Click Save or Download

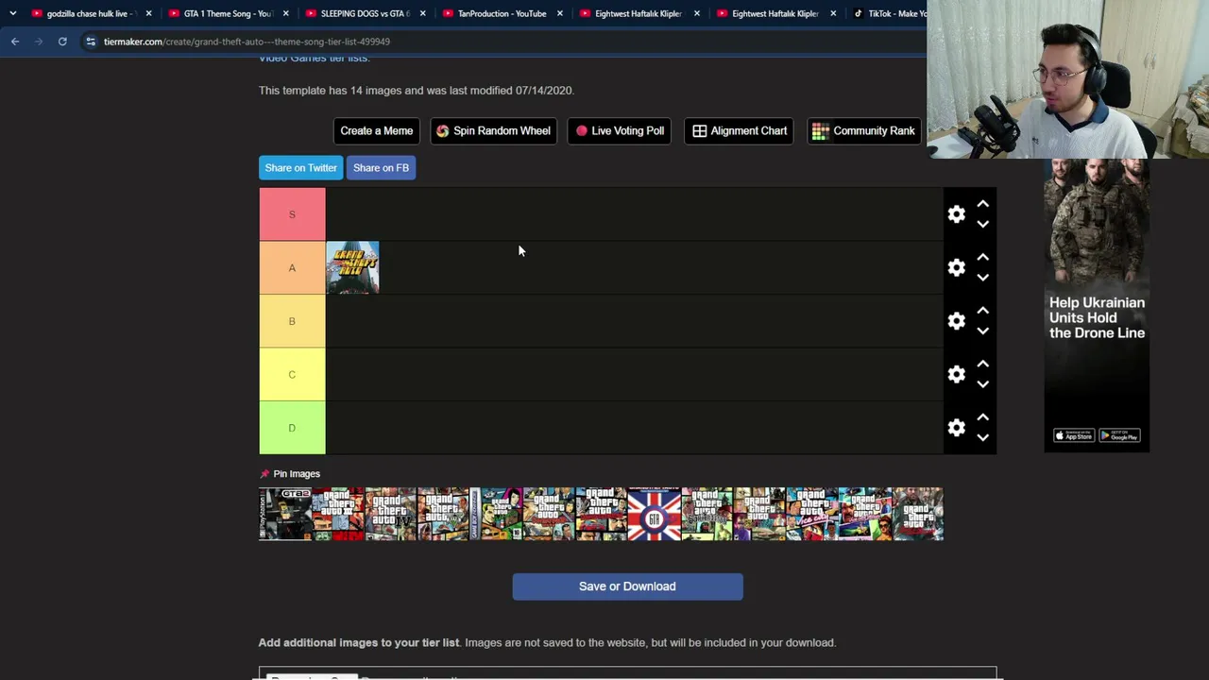(627, 586)
